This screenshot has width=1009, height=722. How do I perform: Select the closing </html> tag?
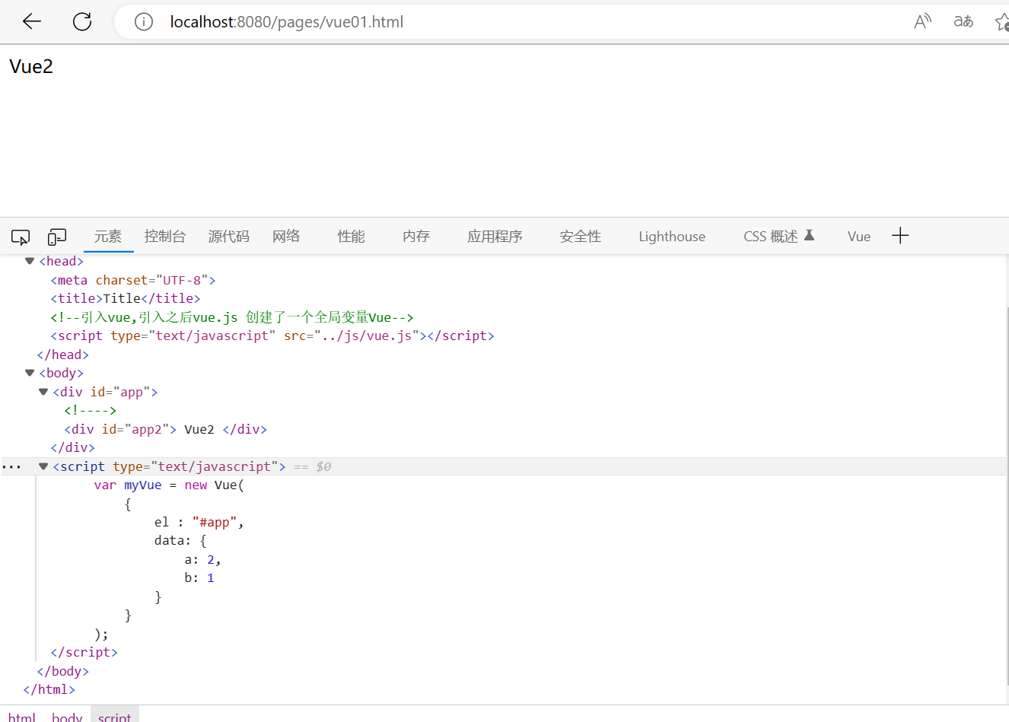(x=49, y=689)
